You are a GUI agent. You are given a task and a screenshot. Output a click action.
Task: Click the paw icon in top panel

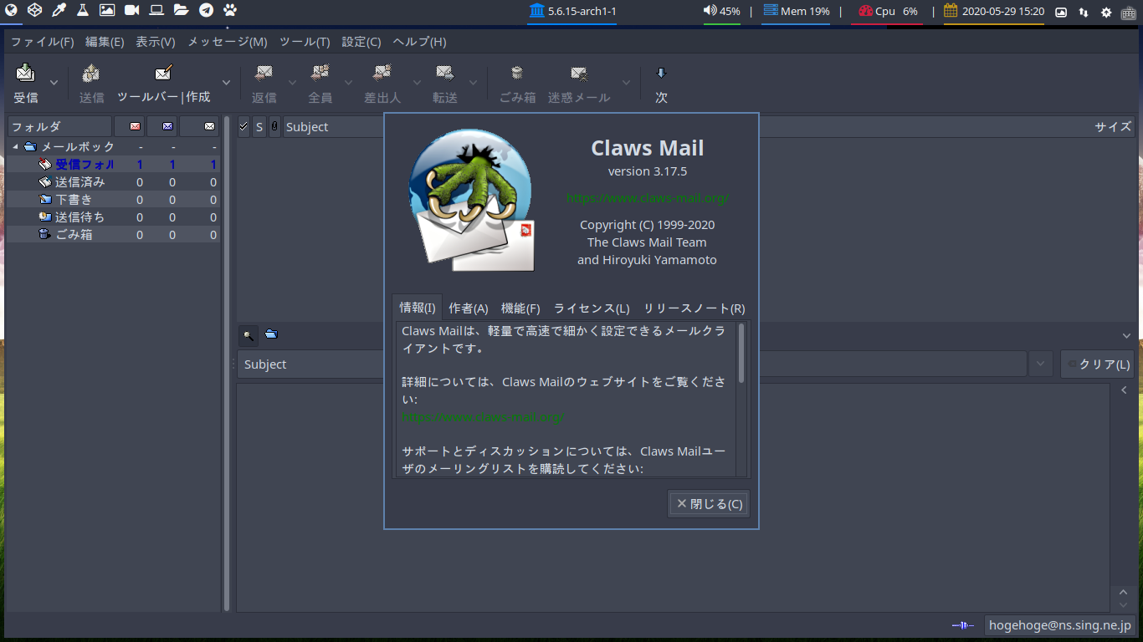(x=230, y=10)
